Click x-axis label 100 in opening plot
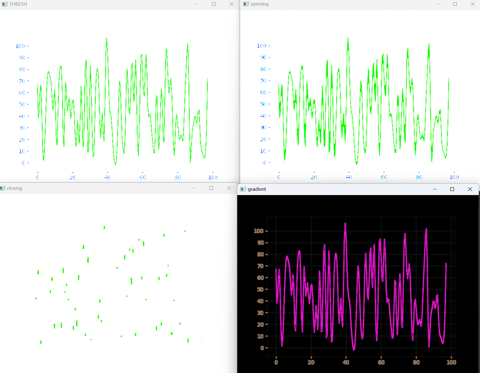The image size is (480, 373). click(454, 177)
